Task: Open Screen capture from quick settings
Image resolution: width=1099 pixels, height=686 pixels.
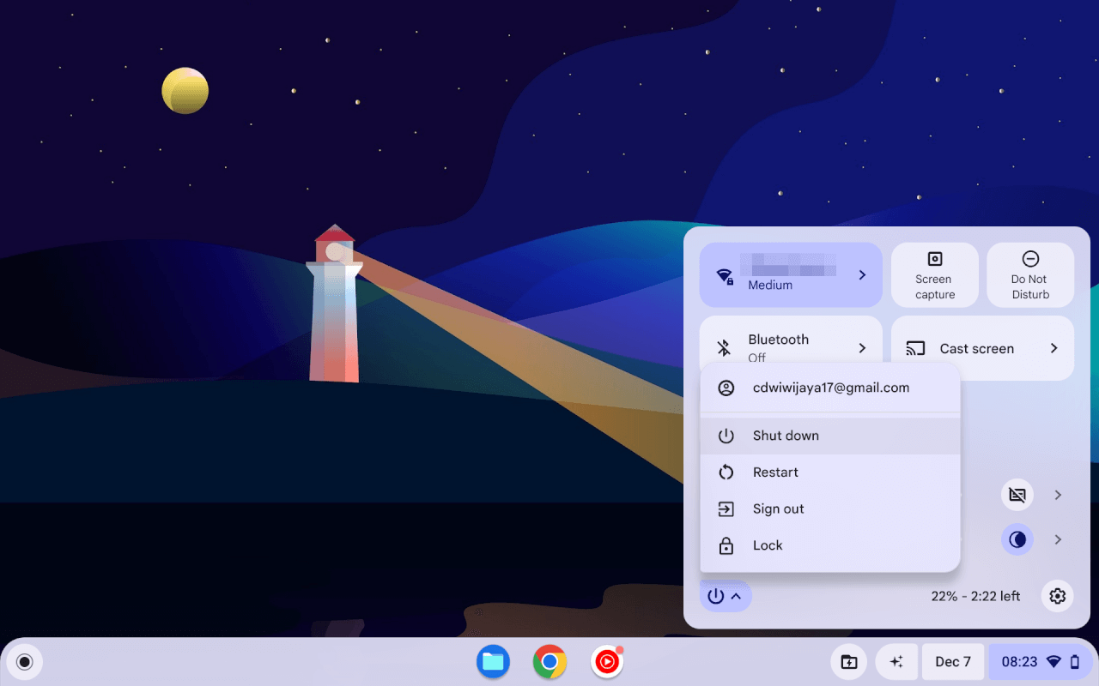Action: 934,274
